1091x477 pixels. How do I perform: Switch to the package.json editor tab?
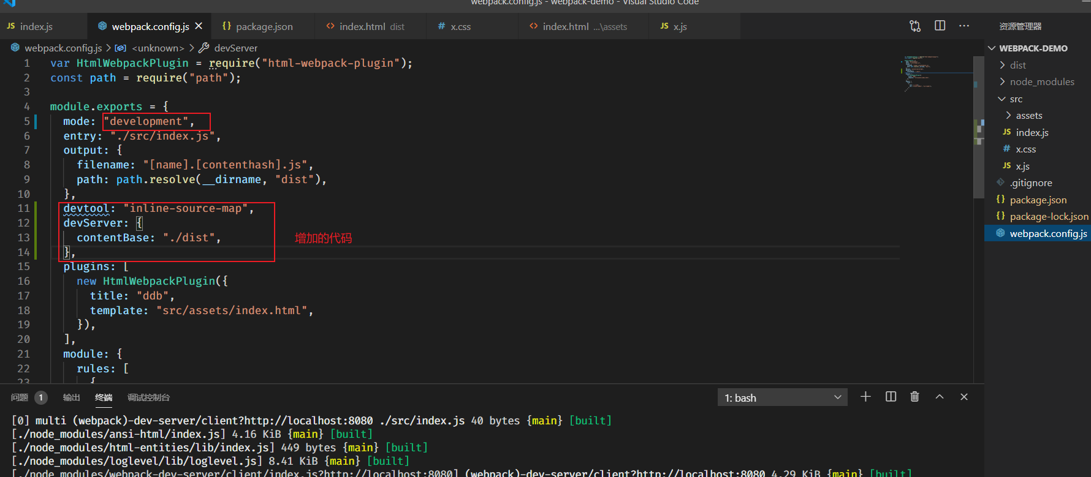pos(264,26)
